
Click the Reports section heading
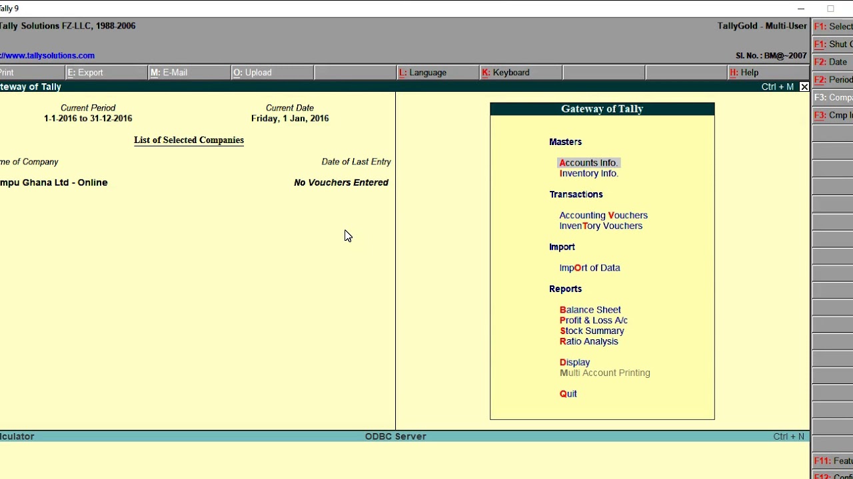tap(565, 289)
